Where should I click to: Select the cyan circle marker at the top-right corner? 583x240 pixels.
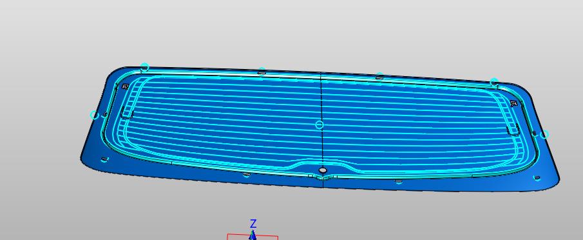point(493,82)
